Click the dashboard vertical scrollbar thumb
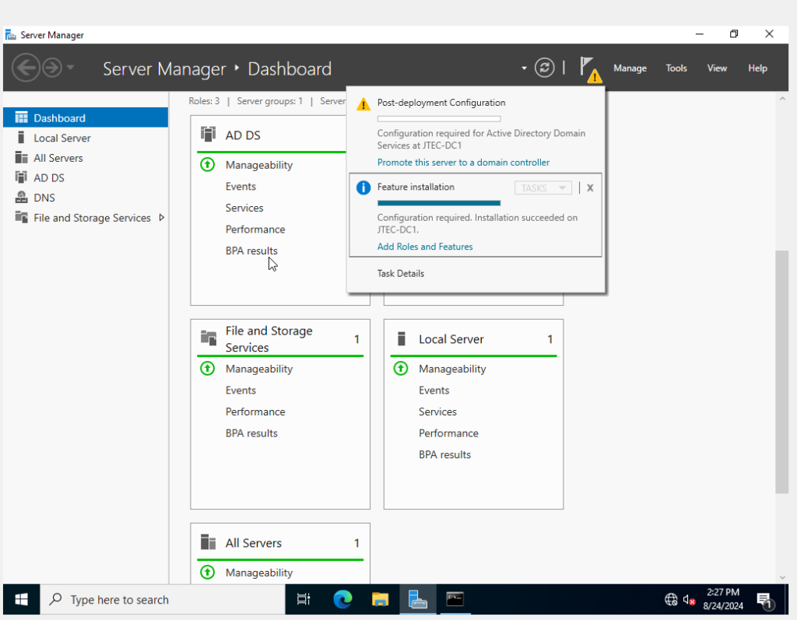Viewport: 797px width, 620px height. click(781, 372)
